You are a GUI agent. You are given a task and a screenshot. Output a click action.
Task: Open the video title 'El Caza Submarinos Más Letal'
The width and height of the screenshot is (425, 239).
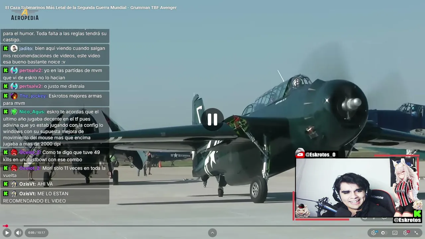pos(91,8)
